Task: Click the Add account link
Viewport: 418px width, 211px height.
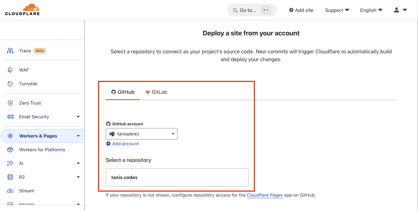Action: (x=122, y=143)
